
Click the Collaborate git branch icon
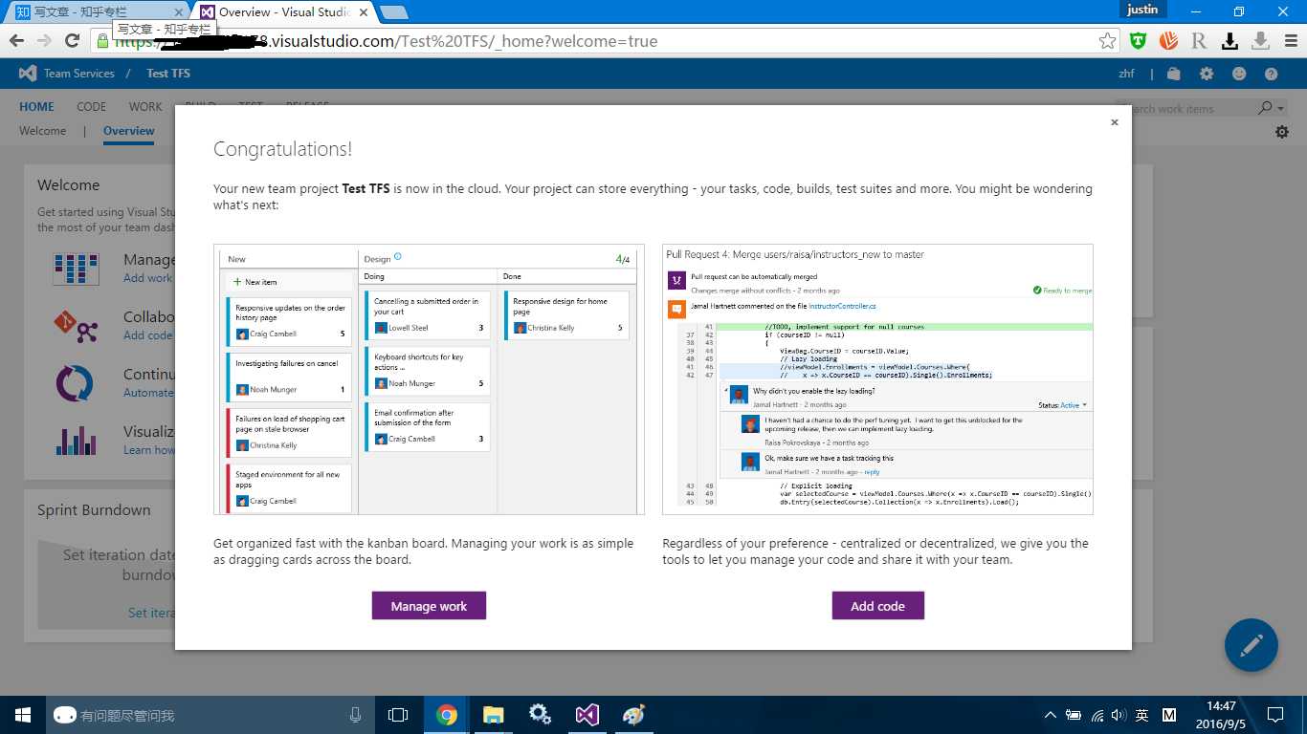76,327
